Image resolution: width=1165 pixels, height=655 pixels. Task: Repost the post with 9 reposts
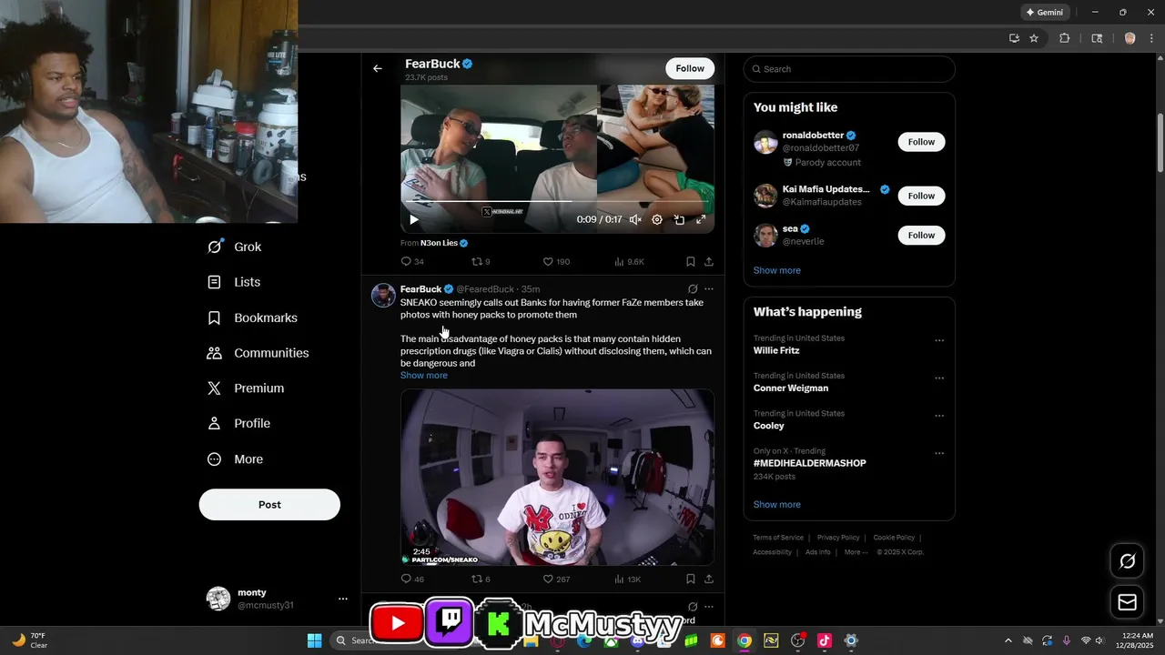pyautogui.click(x=481, y=261)
